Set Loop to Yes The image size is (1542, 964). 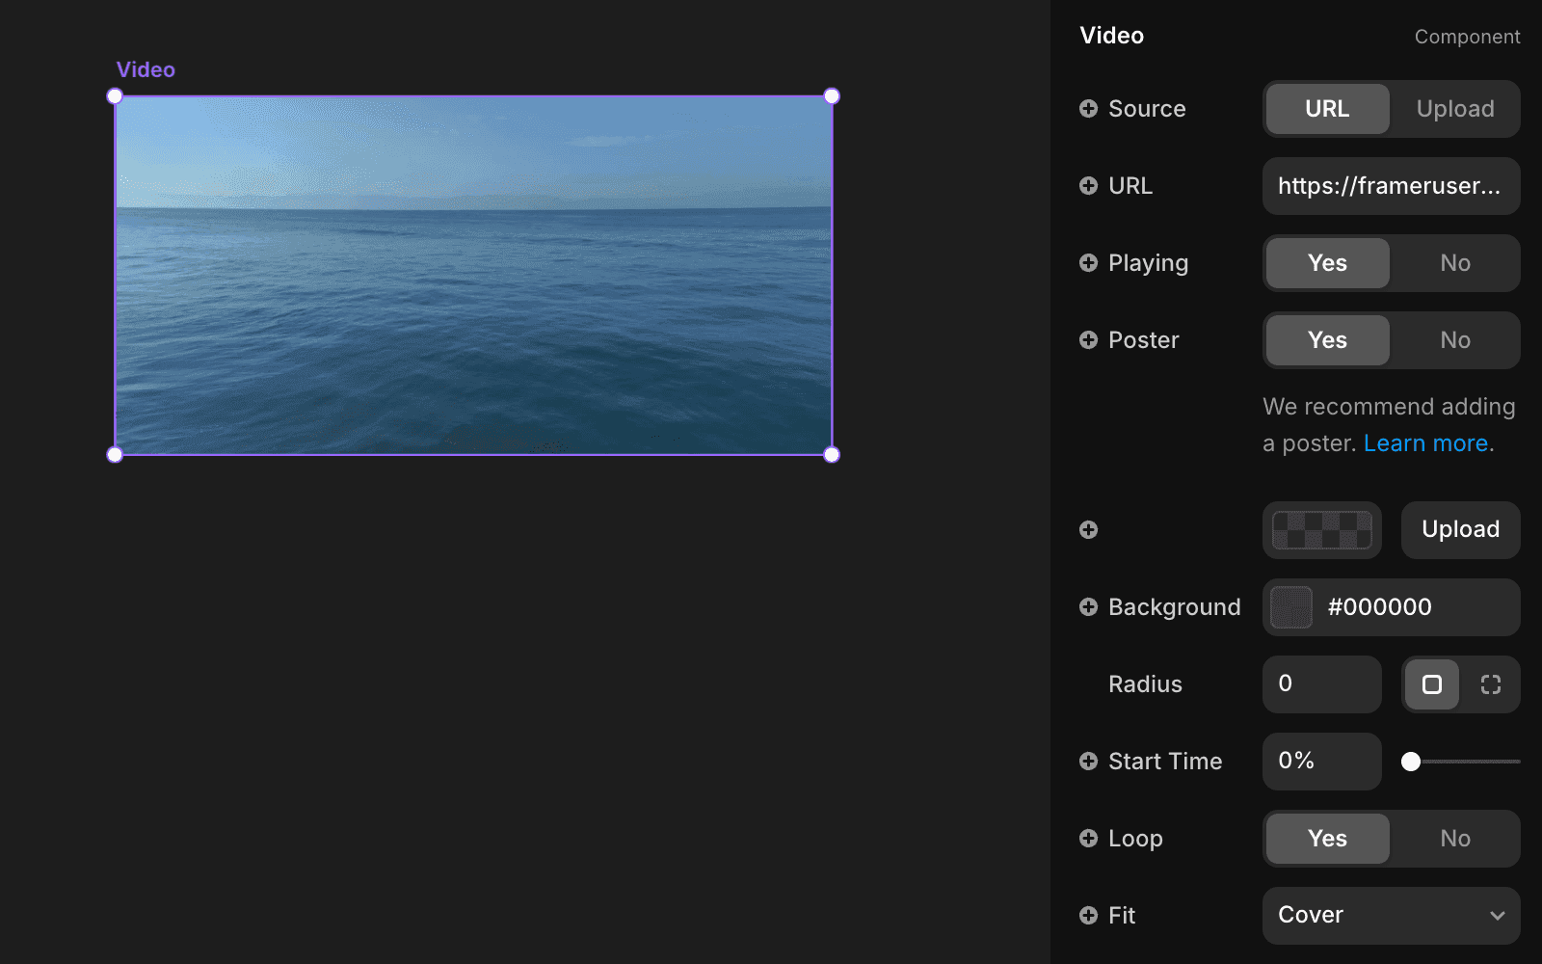[1328, 839]
